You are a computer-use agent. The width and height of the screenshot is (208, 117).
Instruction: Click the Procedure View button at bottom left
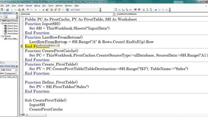click(21, 115)
